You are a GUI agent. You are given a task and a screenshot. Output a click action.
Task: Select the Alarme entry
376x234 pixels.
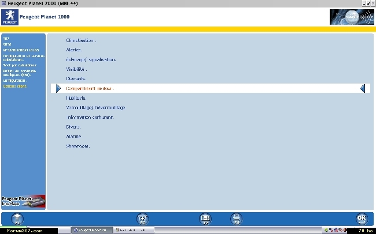click(x=73, y=136)
